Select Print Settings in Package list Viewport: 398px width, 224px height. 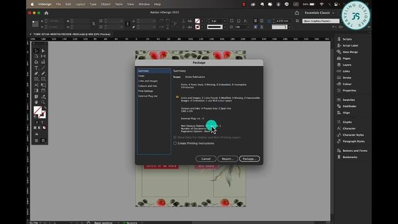point(154,91)
